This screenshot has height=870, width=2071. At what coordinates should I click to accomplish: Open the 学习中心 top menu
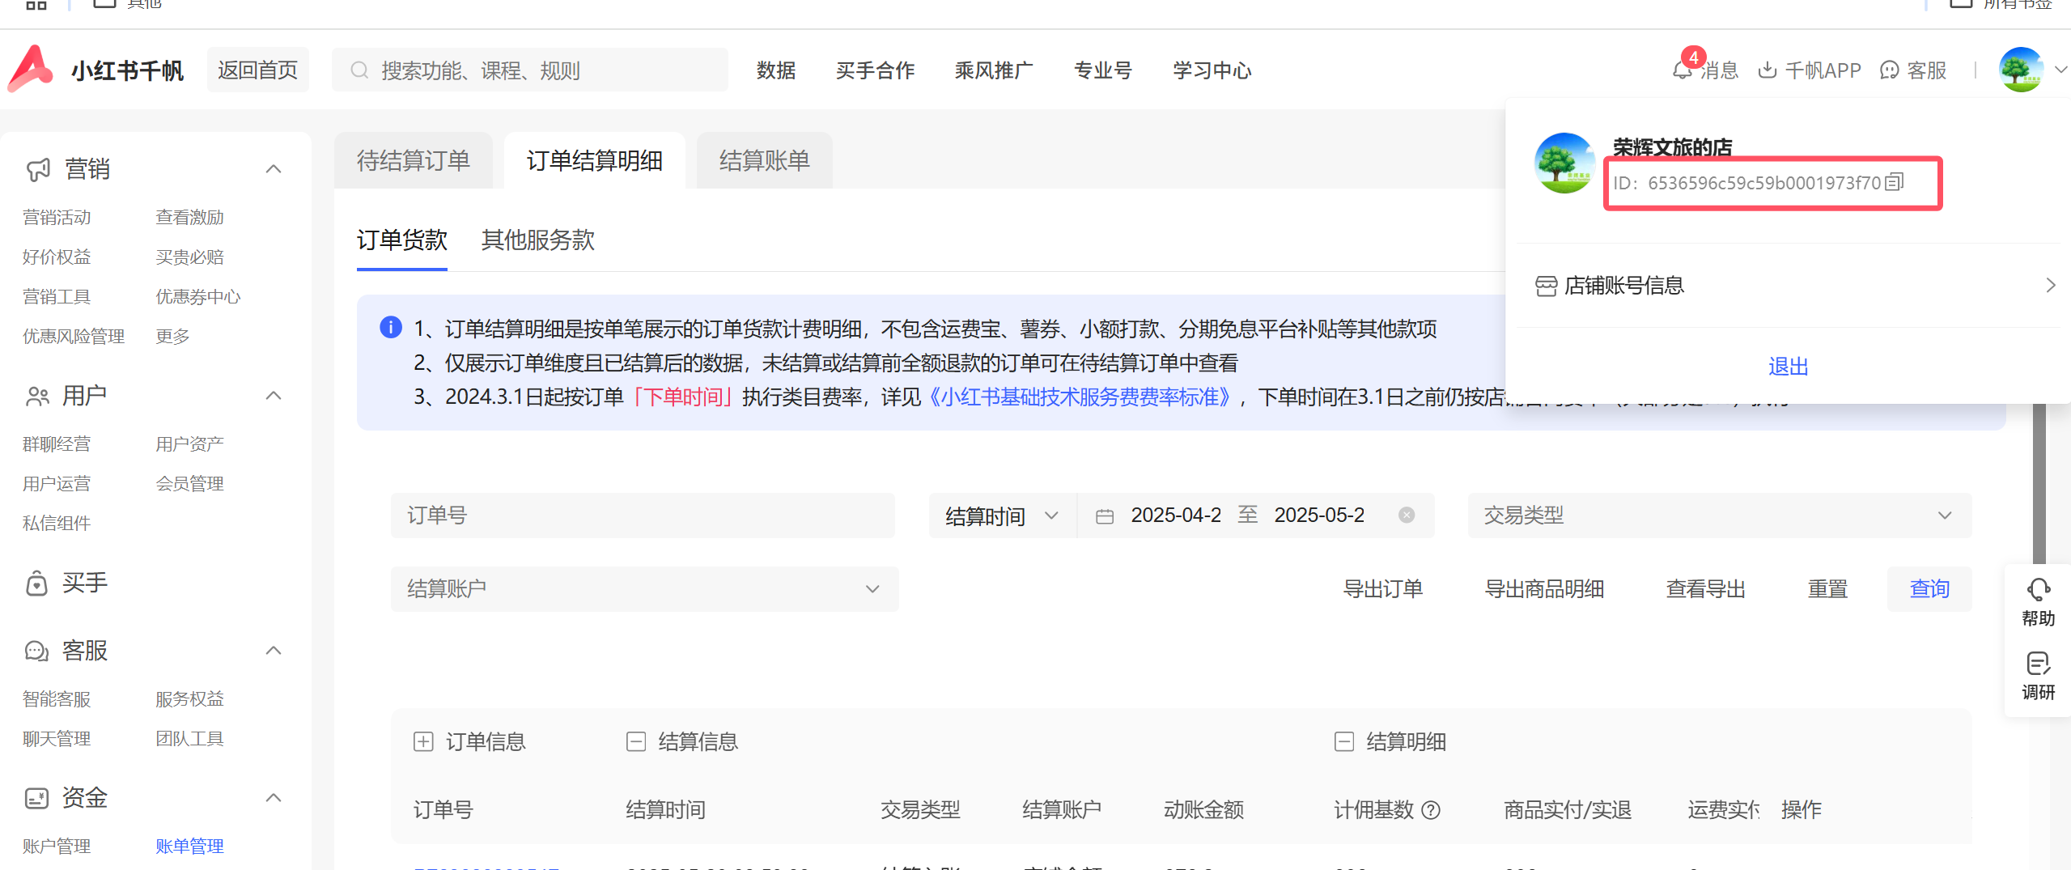1212,70
